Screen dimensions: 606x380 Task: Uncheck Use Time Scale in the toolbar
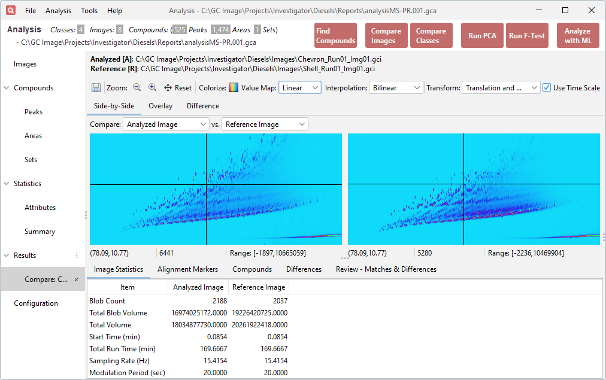click(547, 87)
